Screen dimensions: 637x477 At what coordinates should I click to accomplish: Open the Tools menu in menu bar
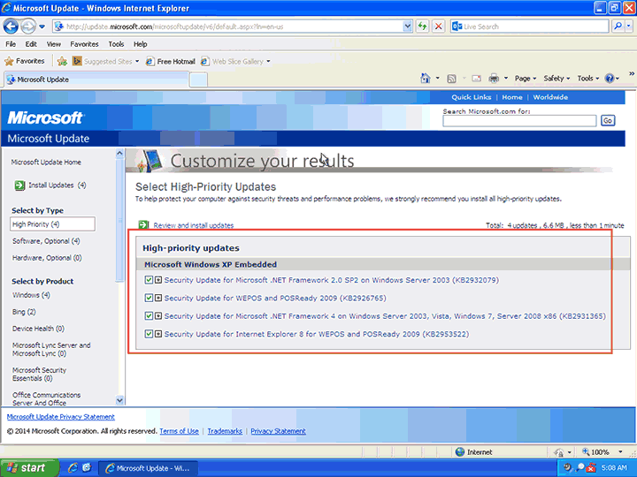point(116,44)
